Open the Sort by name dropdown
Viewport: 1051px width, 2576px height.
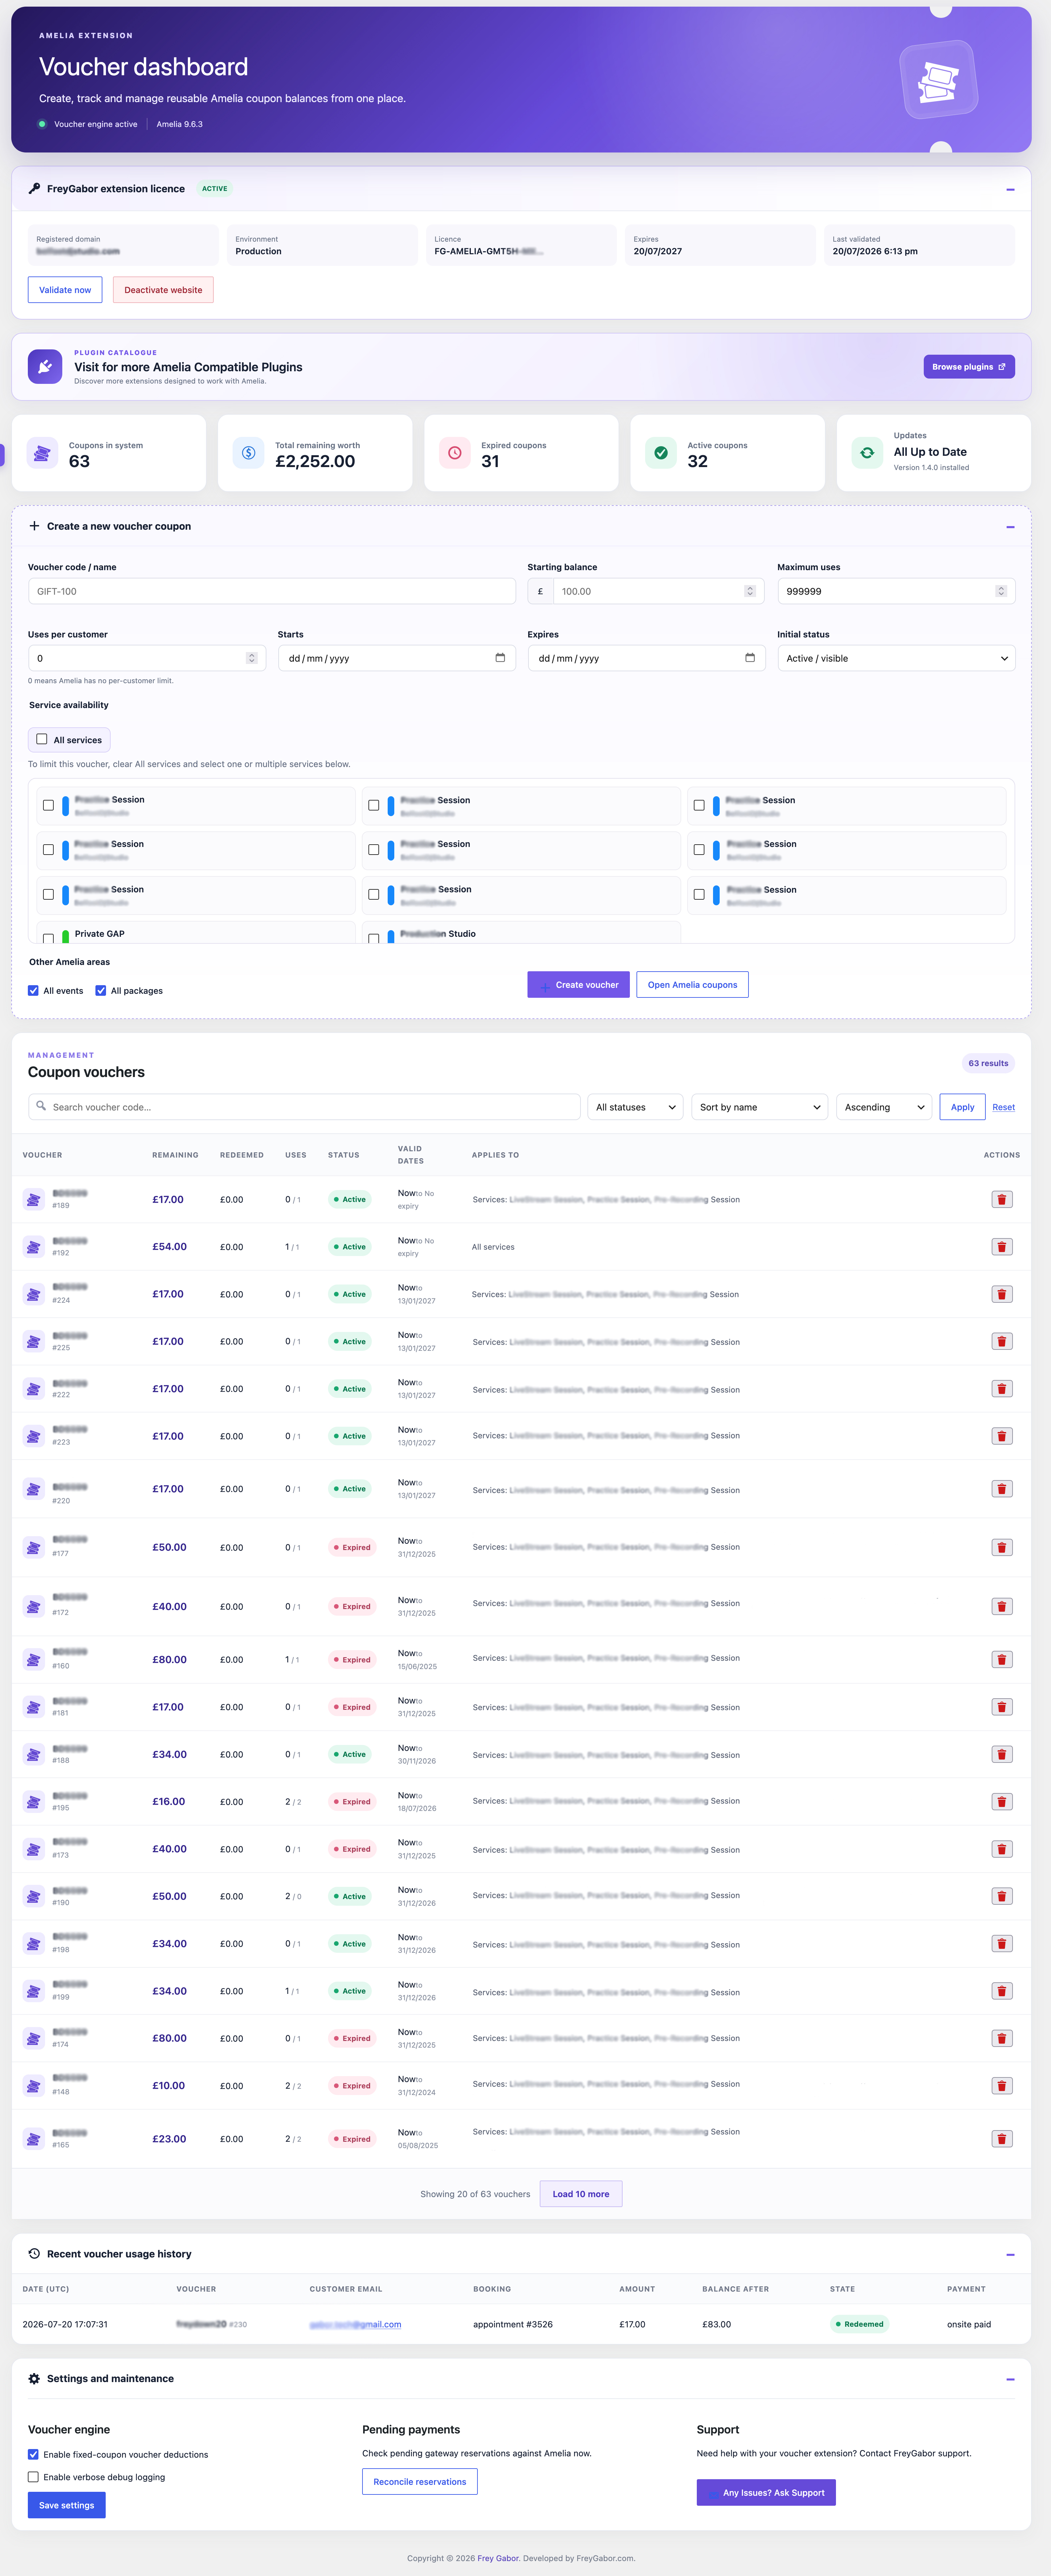[759, 1107]
